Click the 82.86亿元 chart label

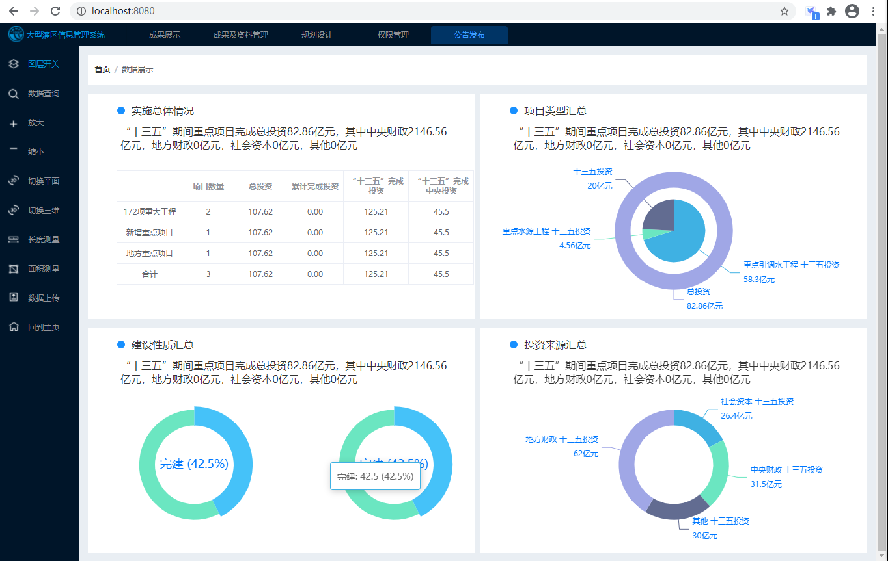tap(704, 306)
